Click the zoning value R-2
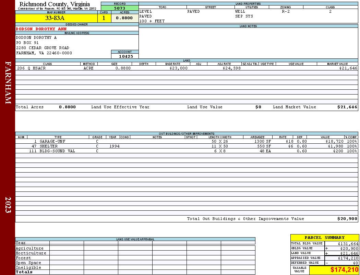Image resolution: width=360 pixels, height=275 pixels. pos(286,11)
